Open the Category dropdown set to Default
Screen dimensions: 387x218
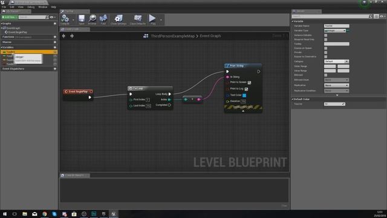(x=336, y=61)
